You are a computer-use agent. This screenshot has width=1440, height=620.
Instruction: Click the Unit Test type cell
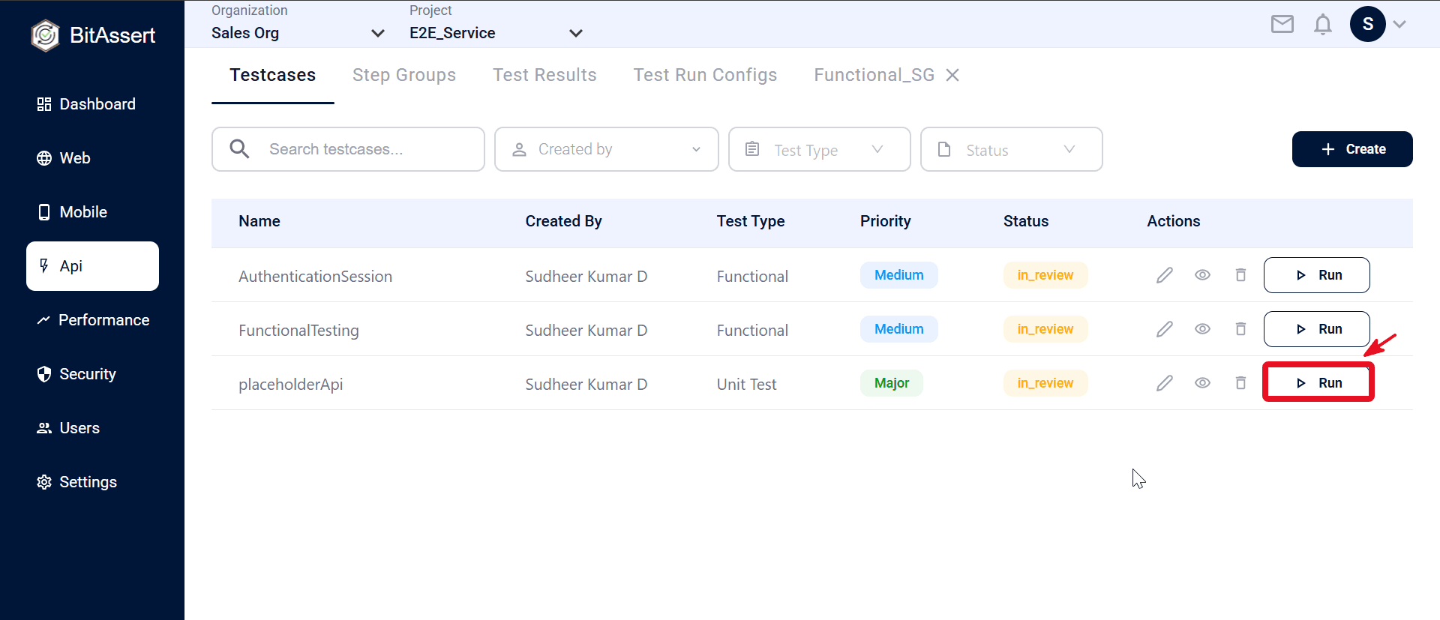click(x=747, y=385)
